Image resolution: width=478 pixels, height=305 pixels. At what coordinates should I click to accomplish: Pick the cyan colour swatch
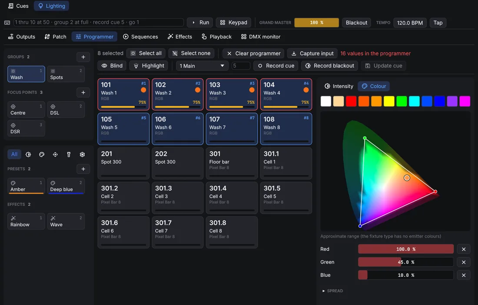[x=414, y=101]
